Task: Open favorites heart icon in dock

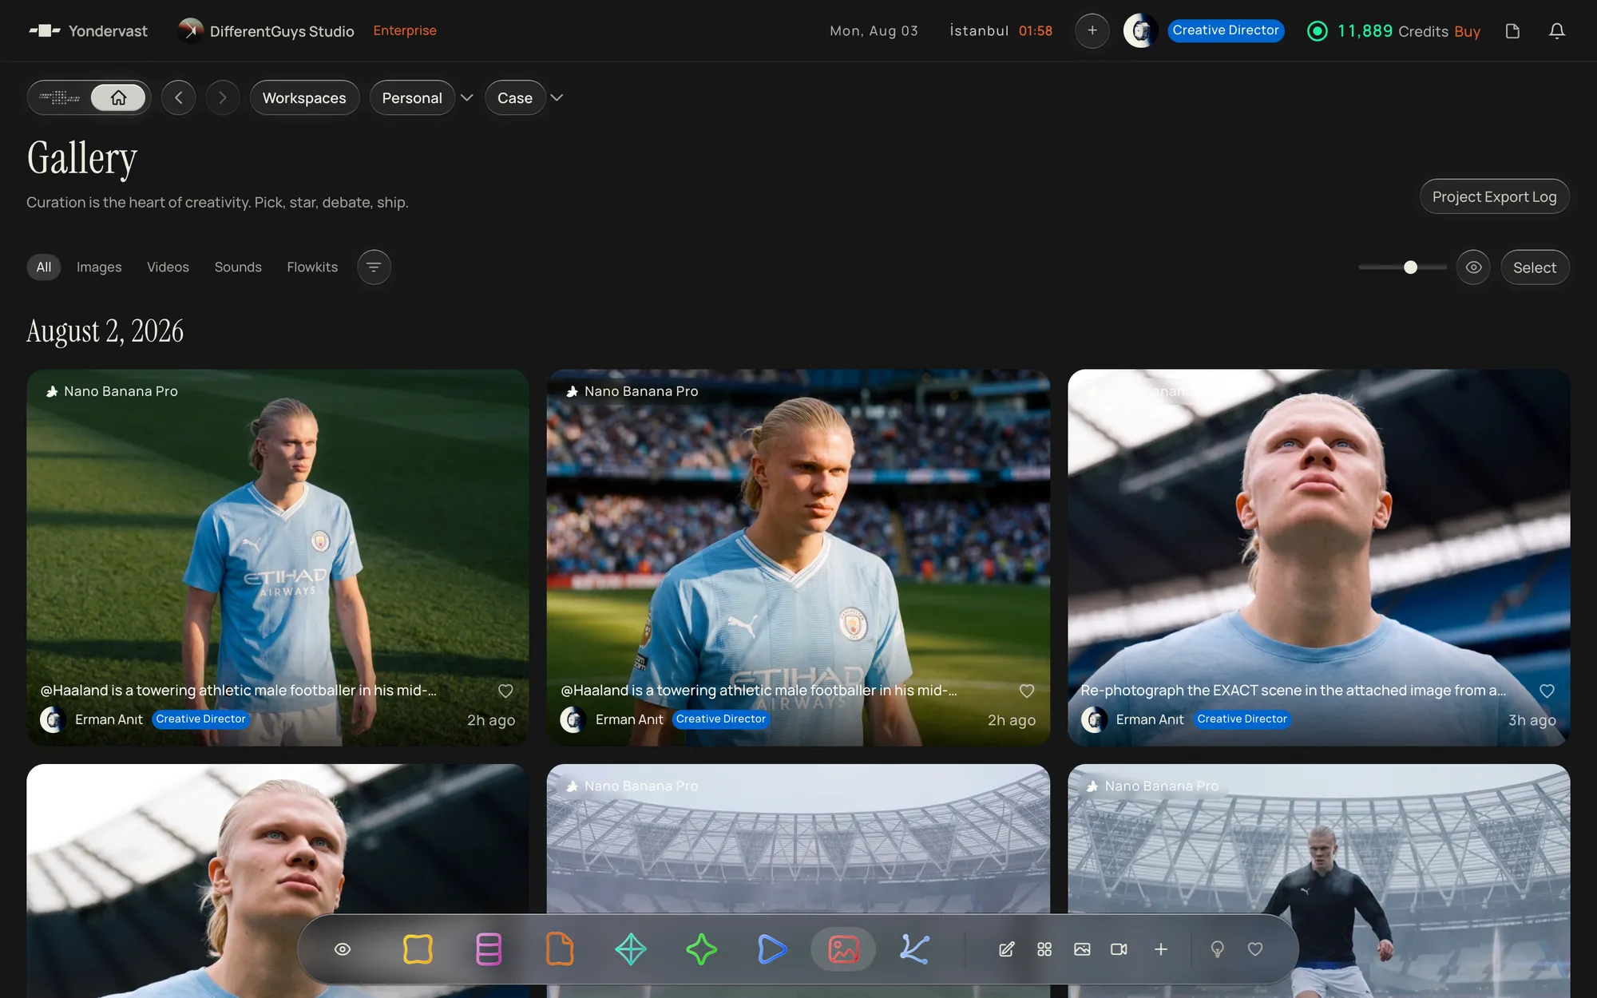Action: [x=1255, y=949]
